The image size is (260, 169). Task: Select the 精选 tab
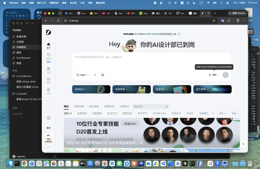pyautogui.click(x=66, y=106)
